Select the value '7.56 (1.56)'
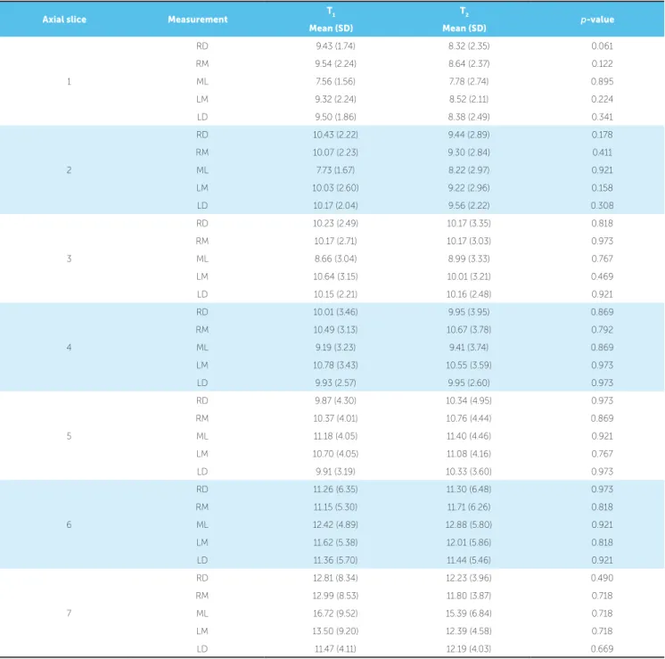The height and width of the screenshot is (659, 665). [x=335, y=81]
